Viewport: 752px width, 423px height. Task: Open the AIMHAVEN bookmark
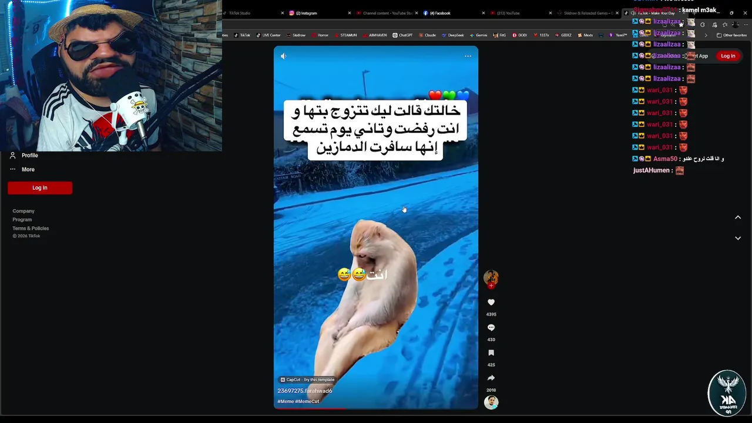(x=375, y=35)
